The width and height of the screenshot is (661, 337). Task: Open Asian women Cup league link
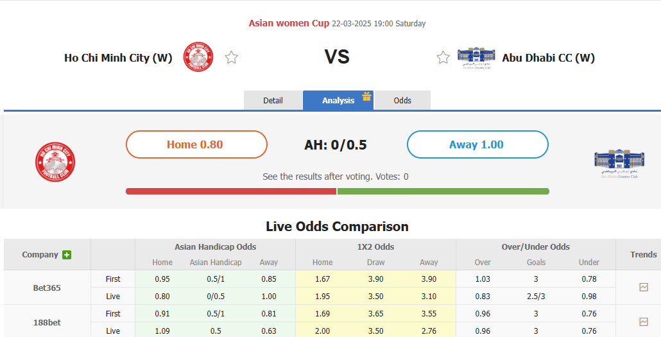pyautogui.click(x=289, y=23)
